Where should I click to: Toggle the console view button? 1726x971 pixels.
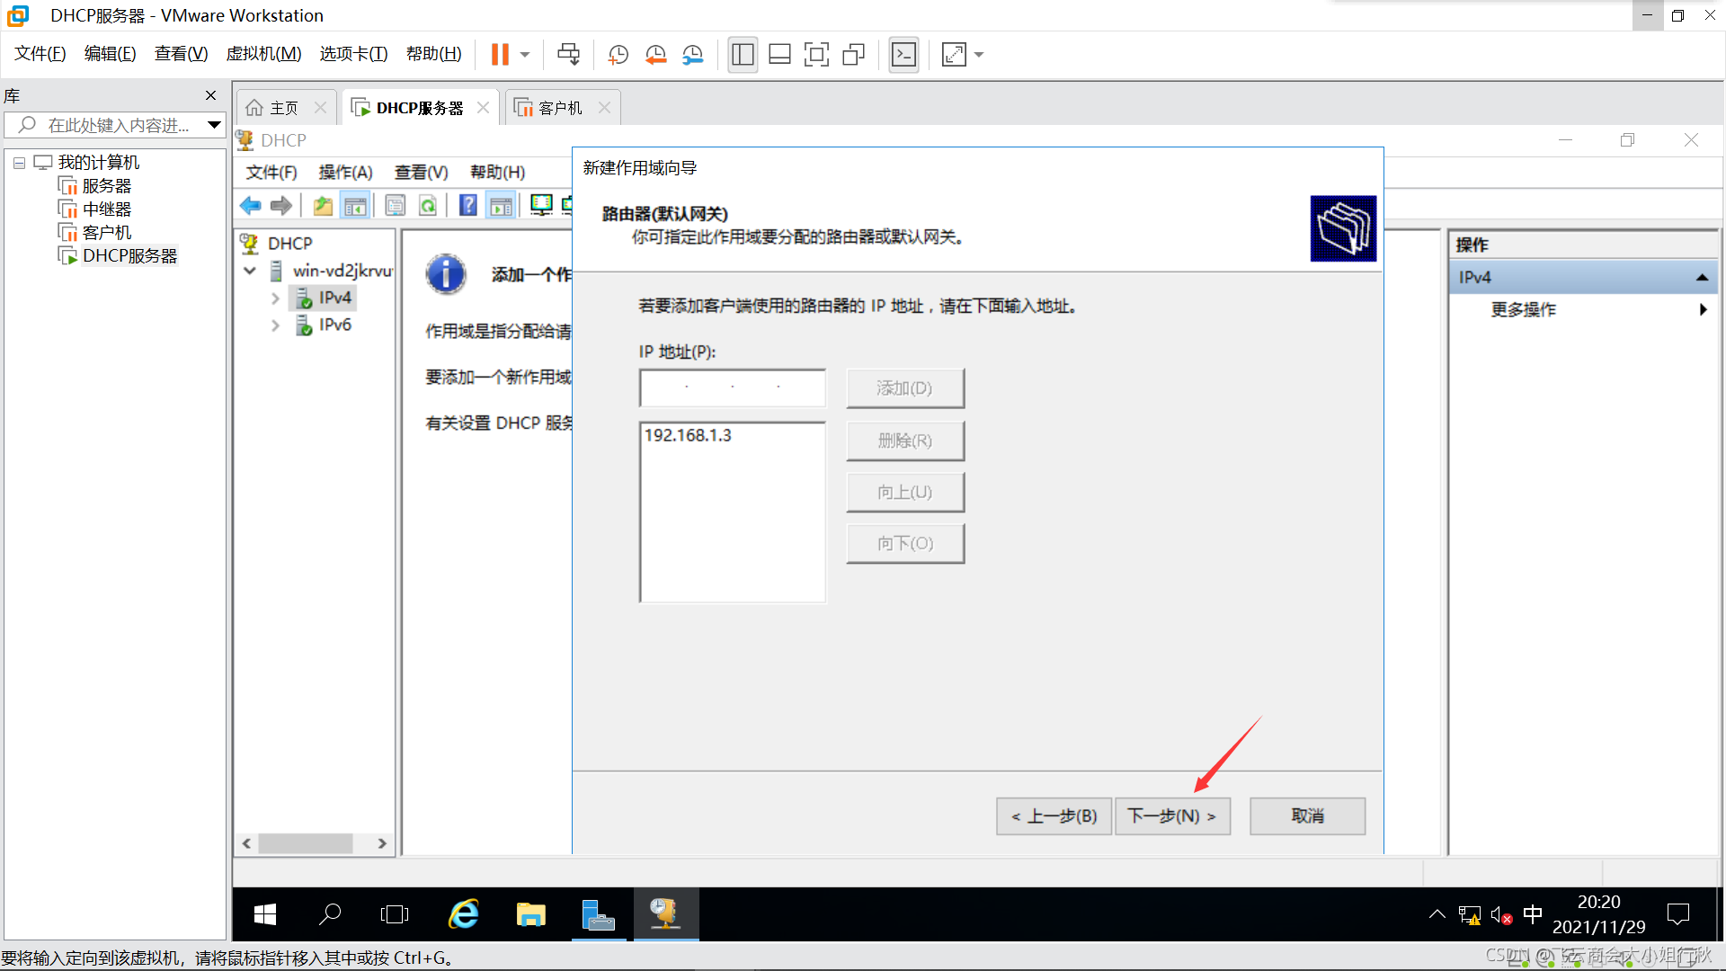click(x=903, y=55)
